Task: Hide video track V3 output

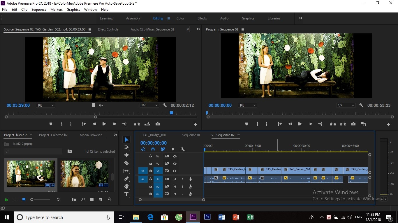Action: tap(175, 156)
